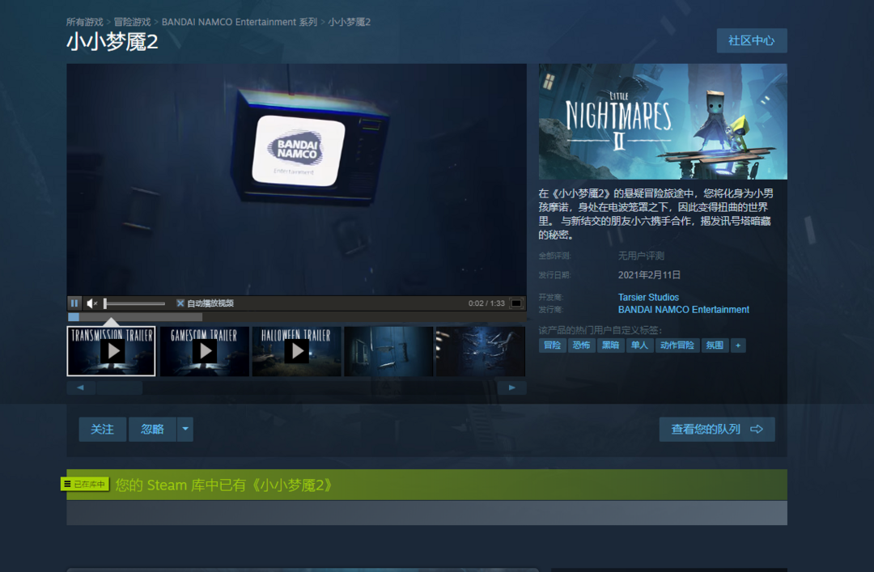The image size is (874, 572).
Task: Play the Halloween Trailer thumbnail
Action: [296, 351]
